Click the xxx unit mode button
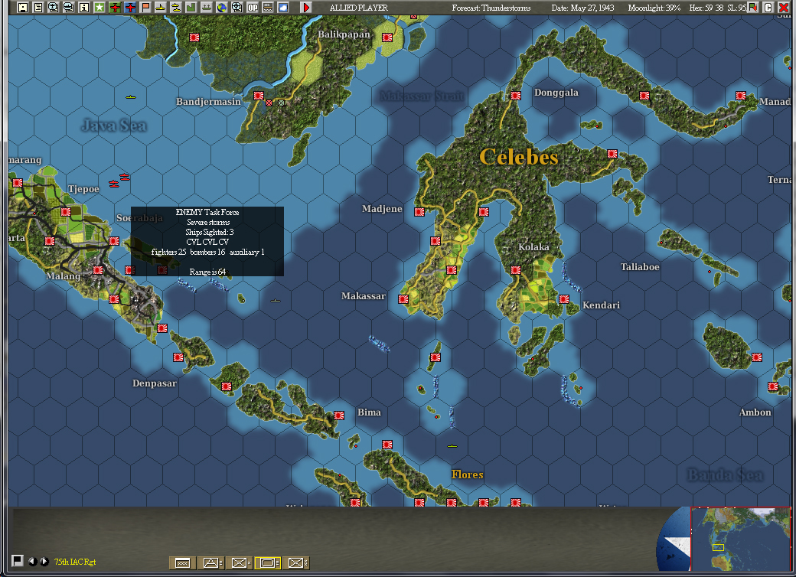 [181, 561]
